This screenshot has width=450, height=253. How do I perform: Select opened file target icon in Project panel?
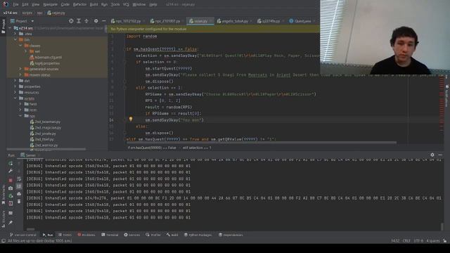click(71, 21)
